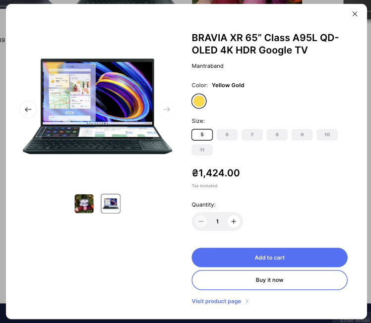371x323 pixels.
Task: Open Visit product page link
Action: (216, 301)
